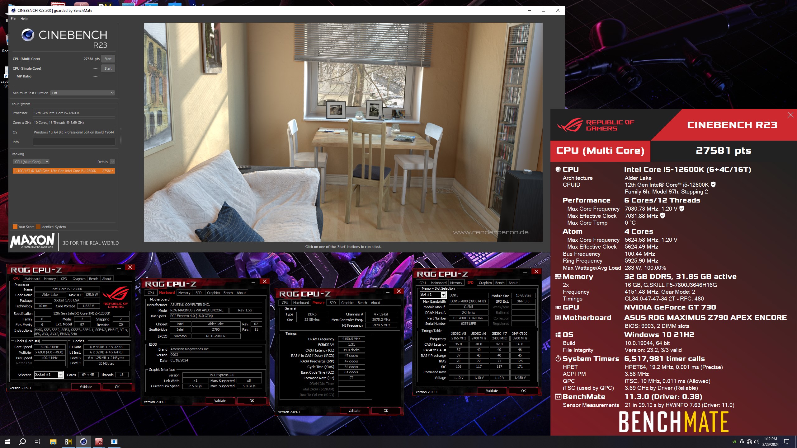Viewport: 797px width, 448px height.
Task: Click OK in the CPU-Z SPD window
Action: (523, 391)
